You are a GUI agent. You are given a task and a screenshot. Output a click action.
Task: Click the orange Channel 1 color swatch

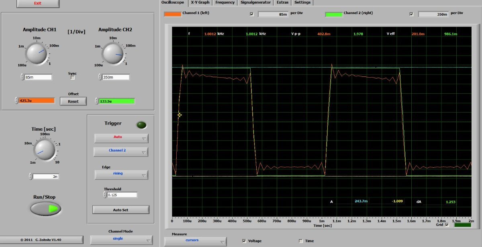click(172, 14)
